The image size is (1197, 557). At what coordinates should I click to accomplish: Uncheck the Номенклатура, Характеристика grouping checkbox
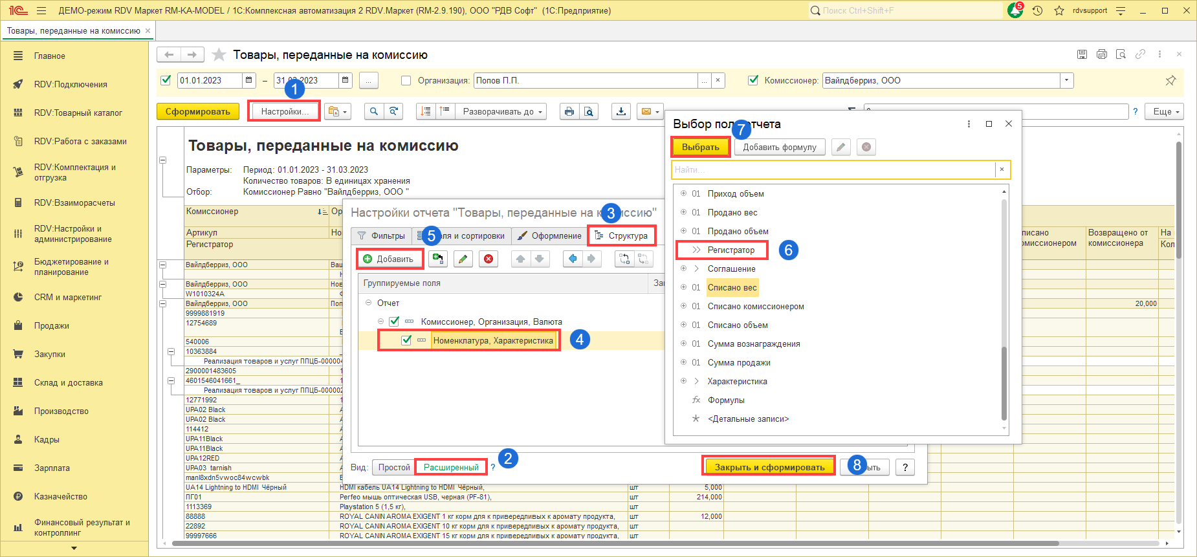406,340
